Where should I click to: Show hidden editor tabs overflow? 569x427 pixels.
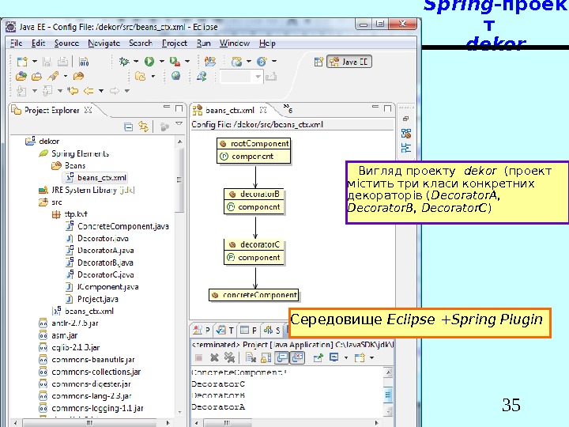[x=288, y=108]
